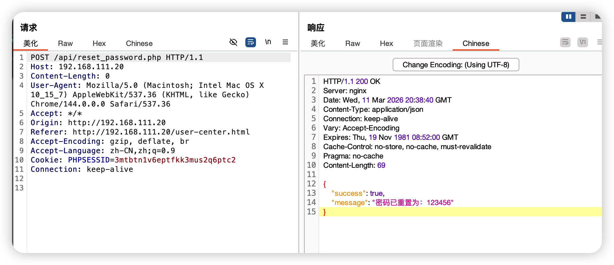This screenshot has height=265, width=614.
Task: Select the side-by-side split layout icon
Action: 568,17
